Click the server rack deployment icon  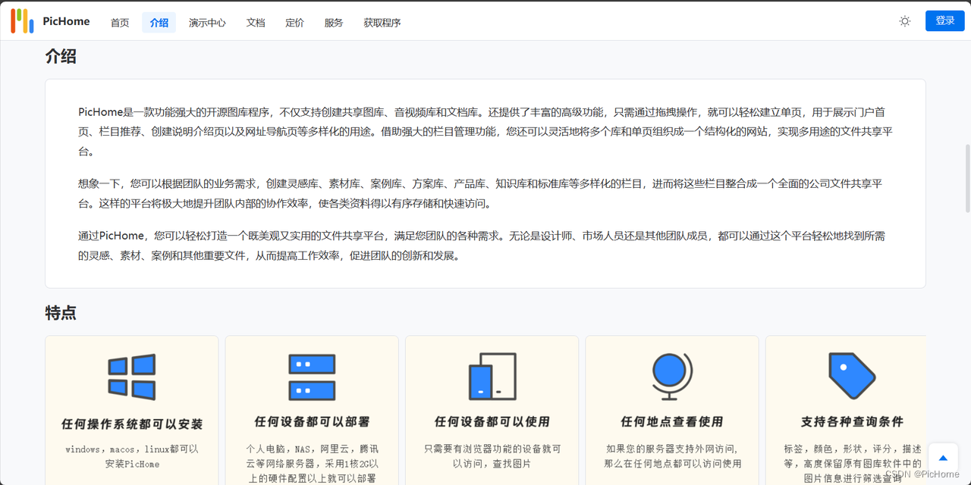coord(312,377)
